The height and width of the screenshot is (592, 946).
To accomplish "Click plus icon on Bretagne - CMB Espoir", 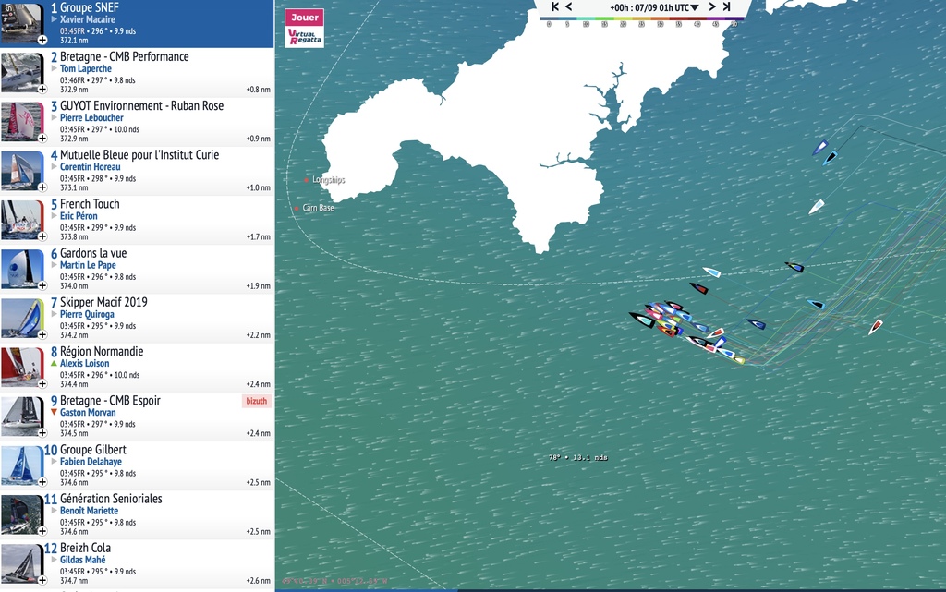I will (x=42, y=433).
